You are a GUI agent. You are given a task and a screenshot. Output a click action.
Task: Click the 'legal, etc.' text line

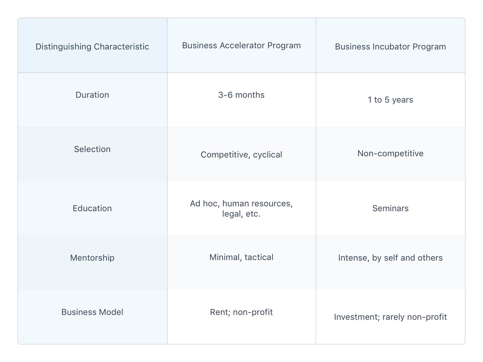click(x=241, y=214)
